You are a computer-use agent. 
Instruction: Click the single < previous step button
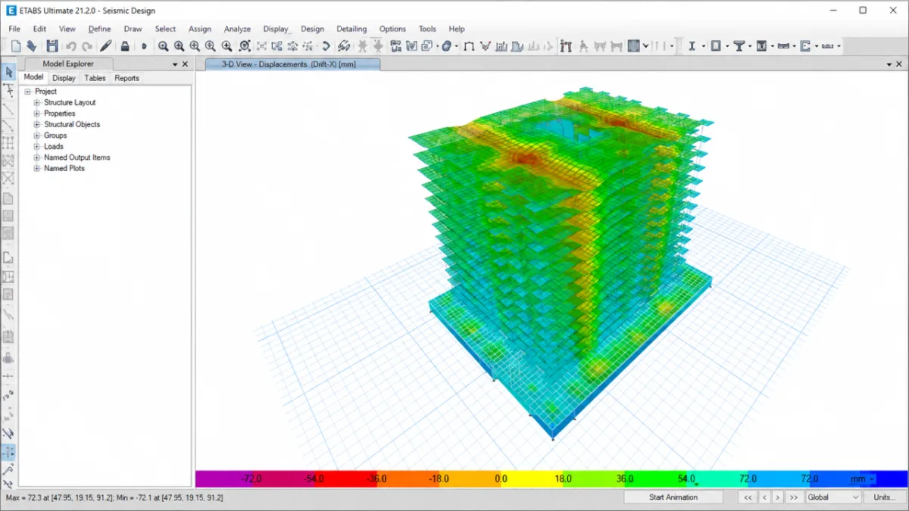[x=764, y=497]
